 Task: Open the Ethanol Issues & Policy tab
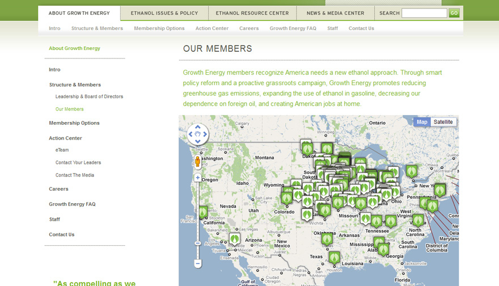pos(164,13)
